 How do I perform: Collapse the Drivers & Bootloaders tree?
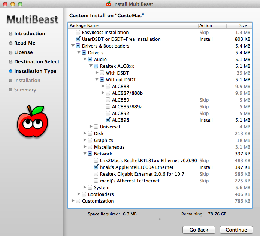[x=73, y=46]
